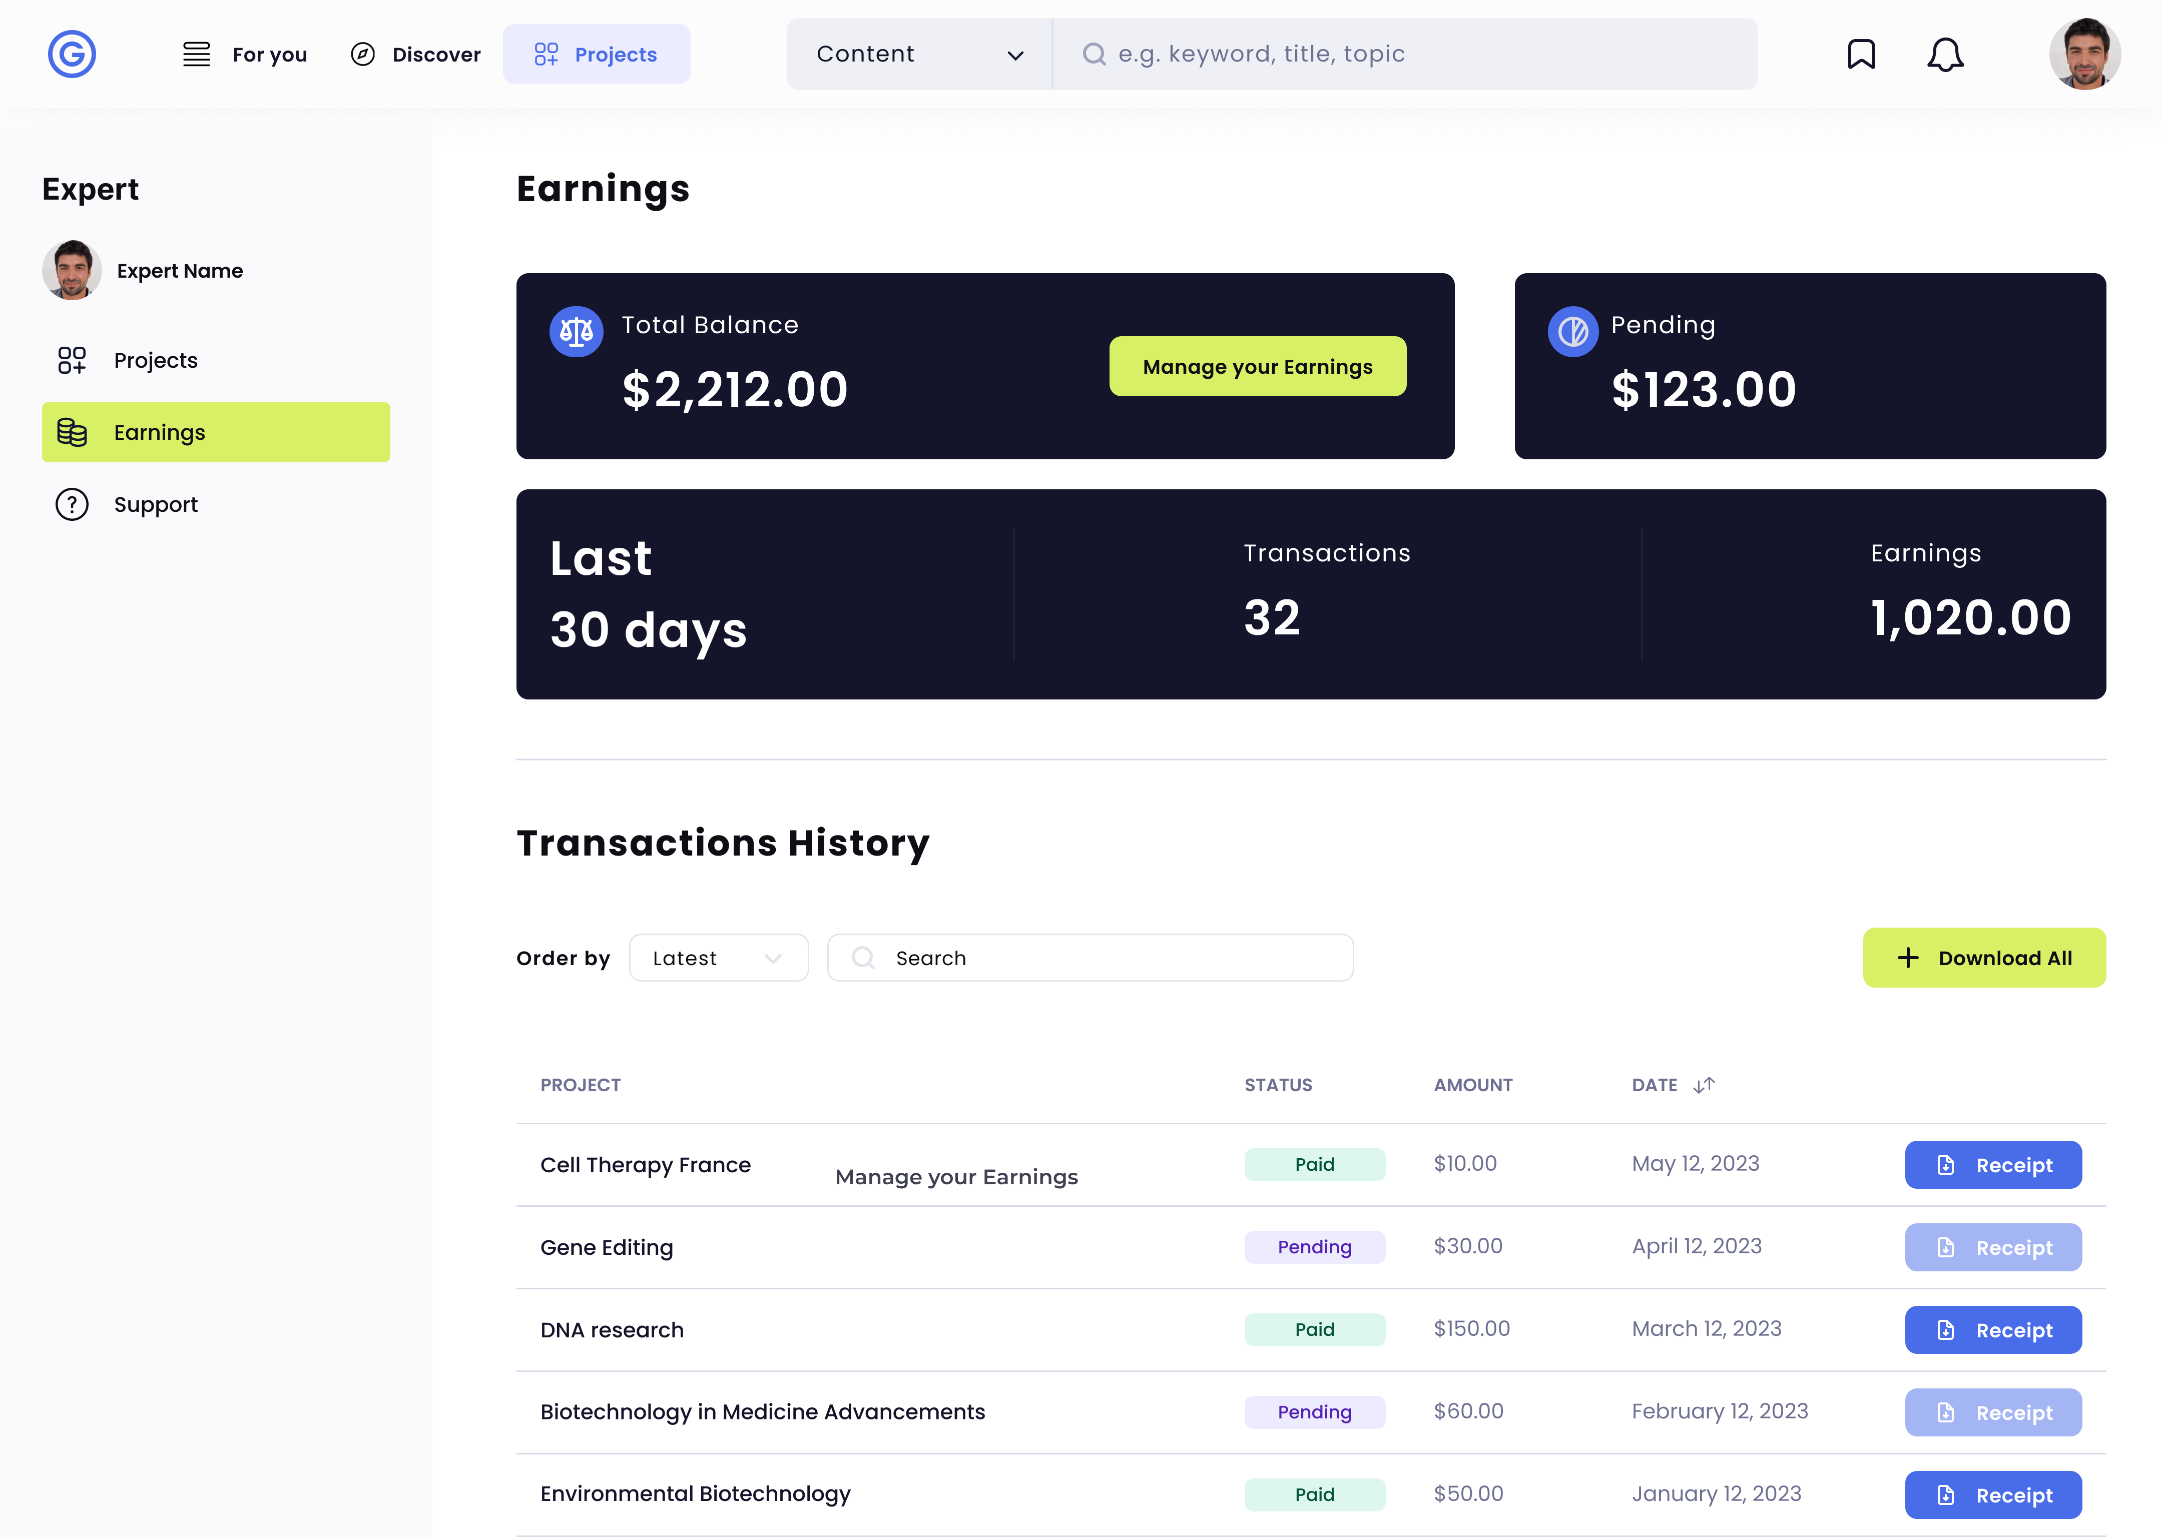Click Pending badge for Biotechnology in Medicine
This screenshot has width=2162, height=1537.
click(1315, 1412)
